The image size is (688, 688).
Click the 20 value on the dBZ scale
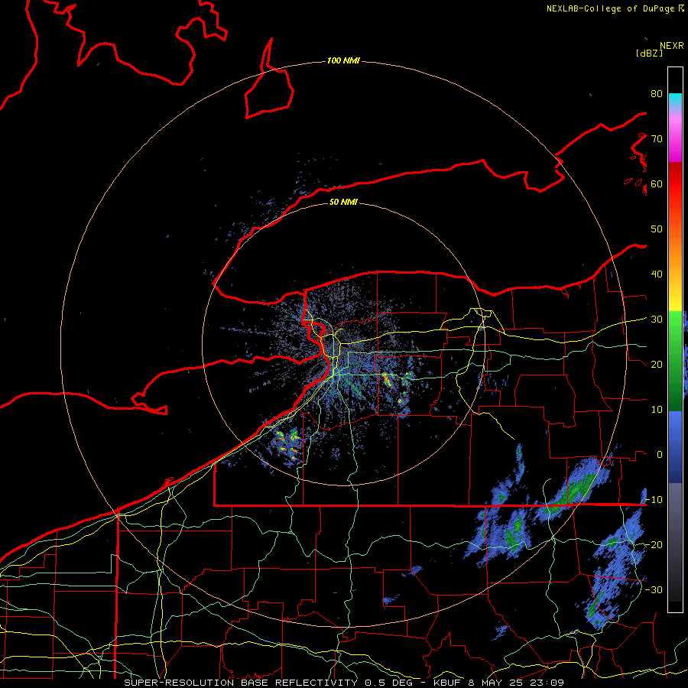pyautogui.click(x=657, y=365)
